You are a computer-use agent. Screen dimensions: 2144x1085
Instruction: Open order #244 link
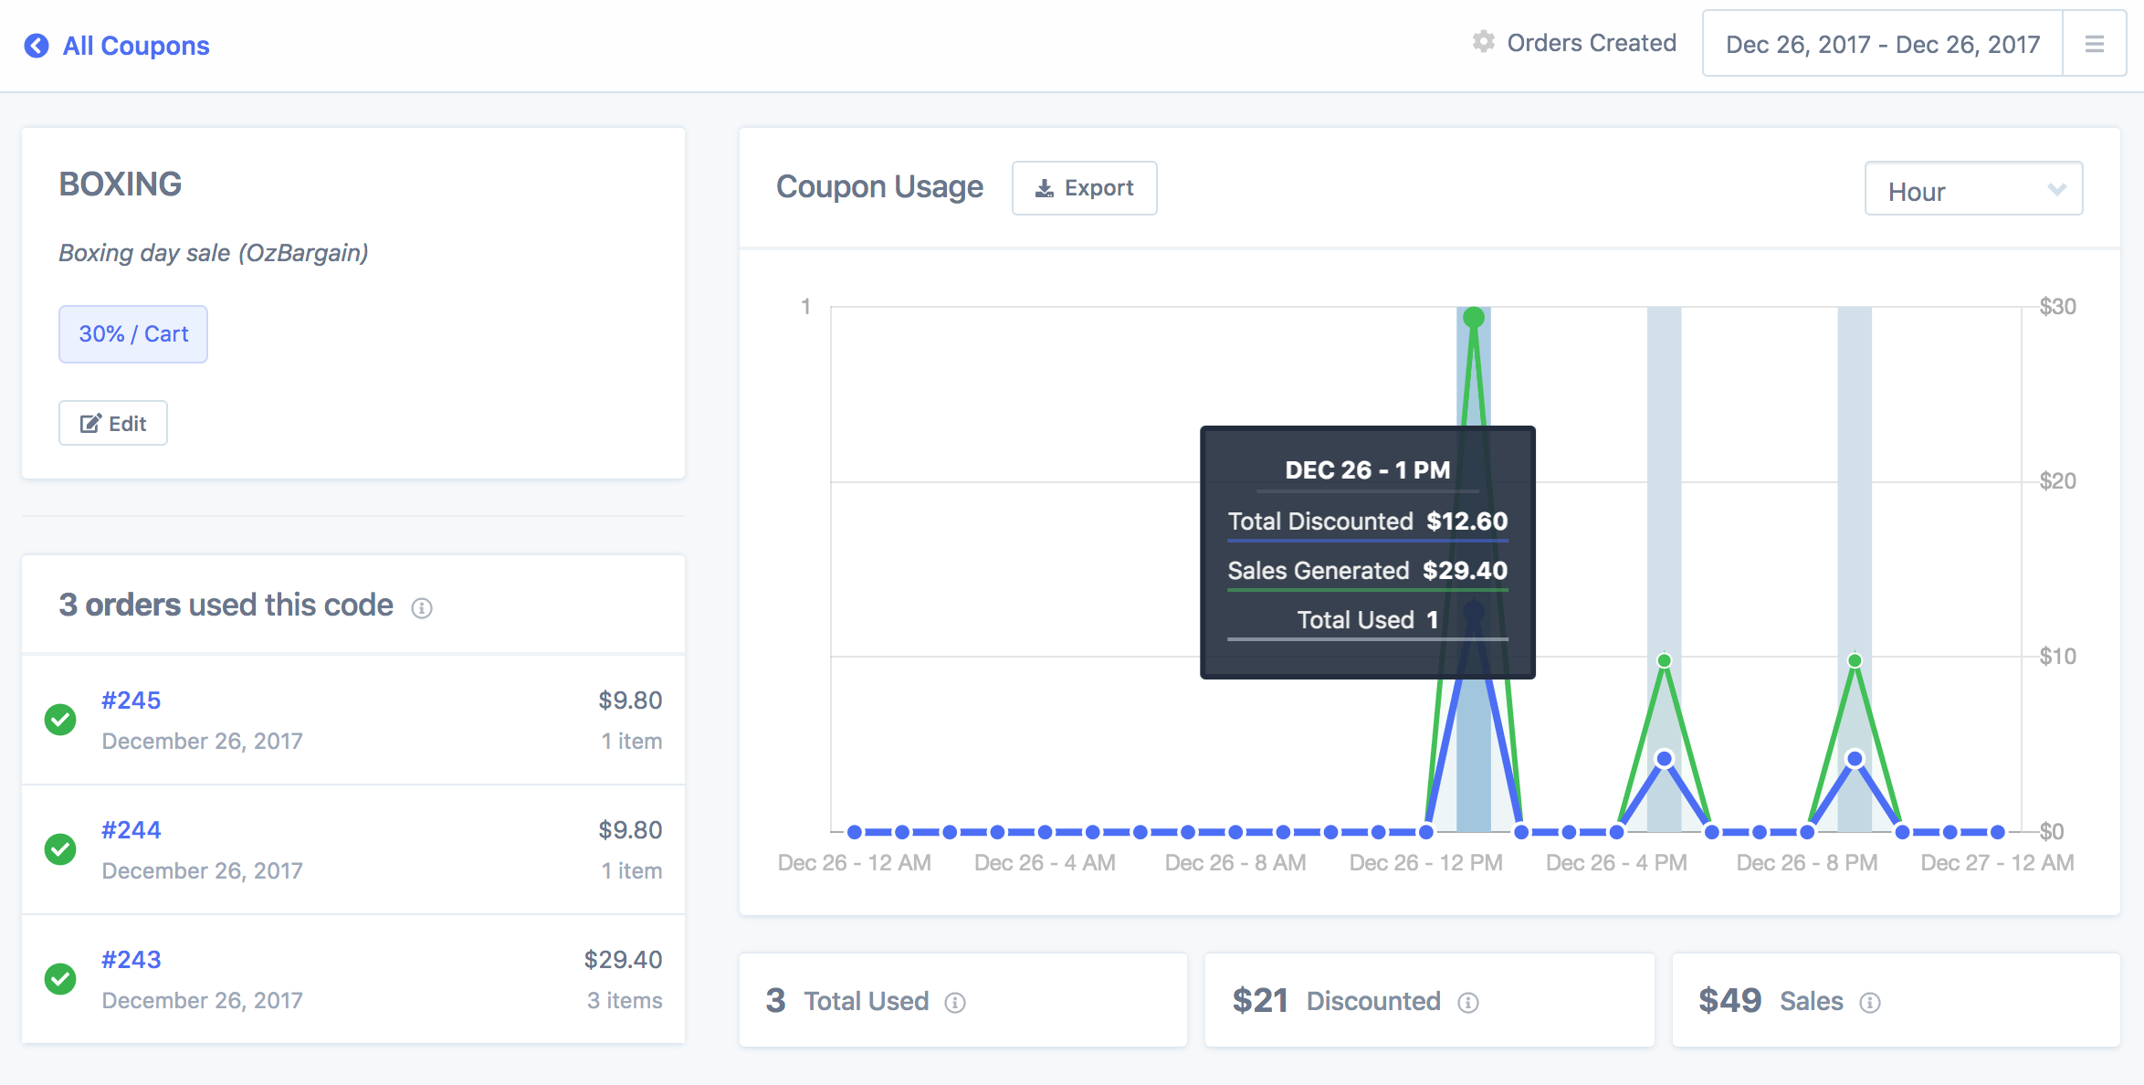(131, 830)
